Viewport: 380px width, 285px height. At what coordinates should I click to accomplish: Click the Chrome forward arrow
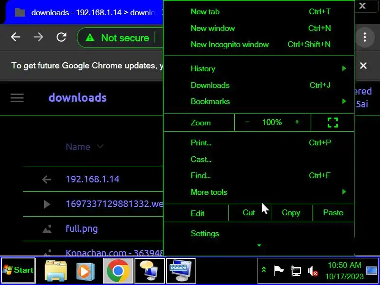[x=38, y=38]
